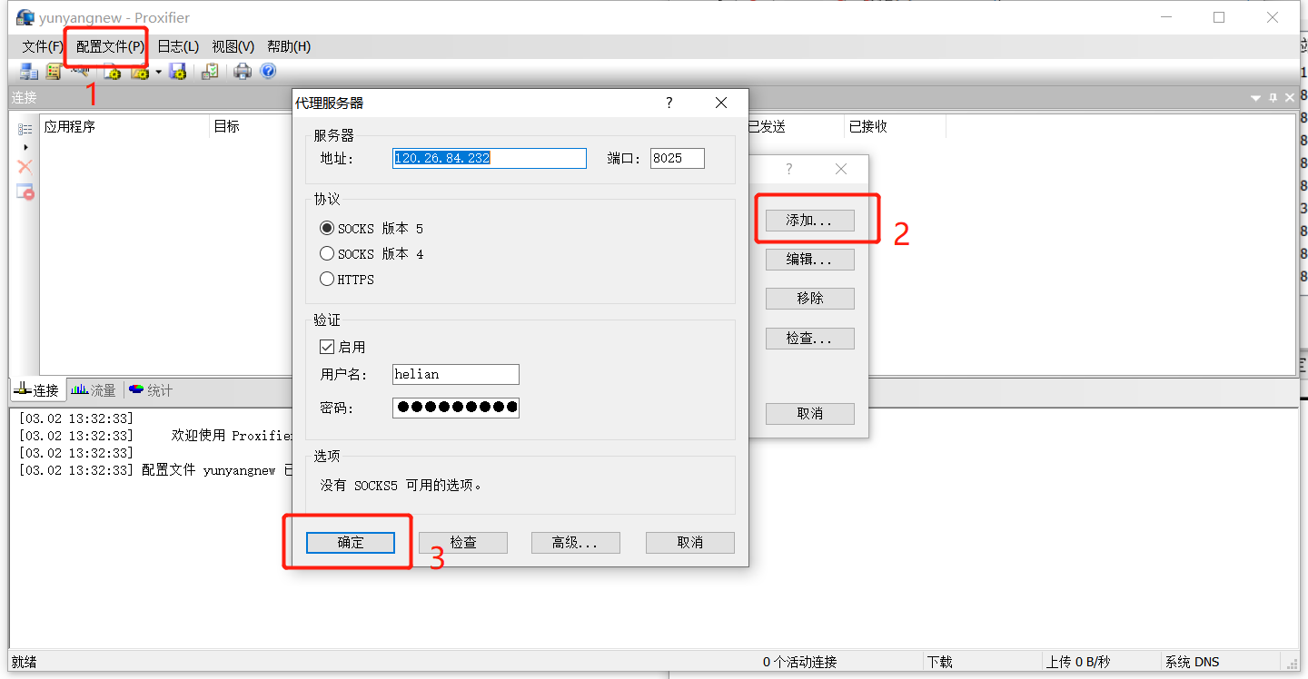1308x679 pixels.
Task: Confirm the proxy server with 确定
Action: click(351, 543)
